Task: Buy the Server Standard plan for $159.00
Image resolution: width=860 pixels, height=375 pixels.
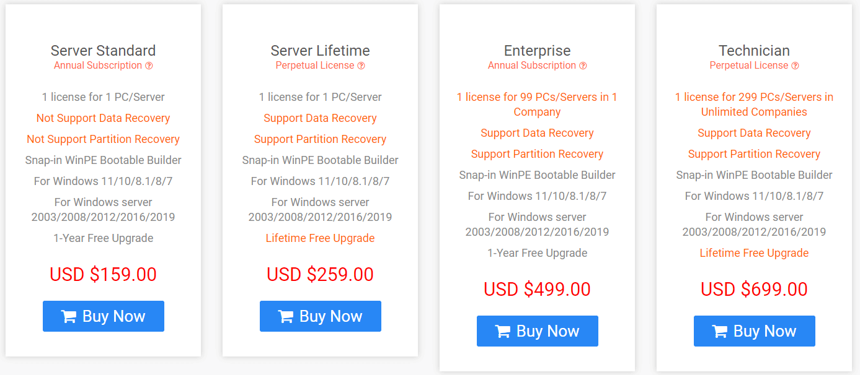Action: tap(104, 316)
